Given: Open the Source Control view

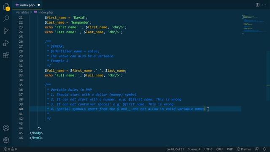Looking at the screenshot, I should tap(6, 31).
